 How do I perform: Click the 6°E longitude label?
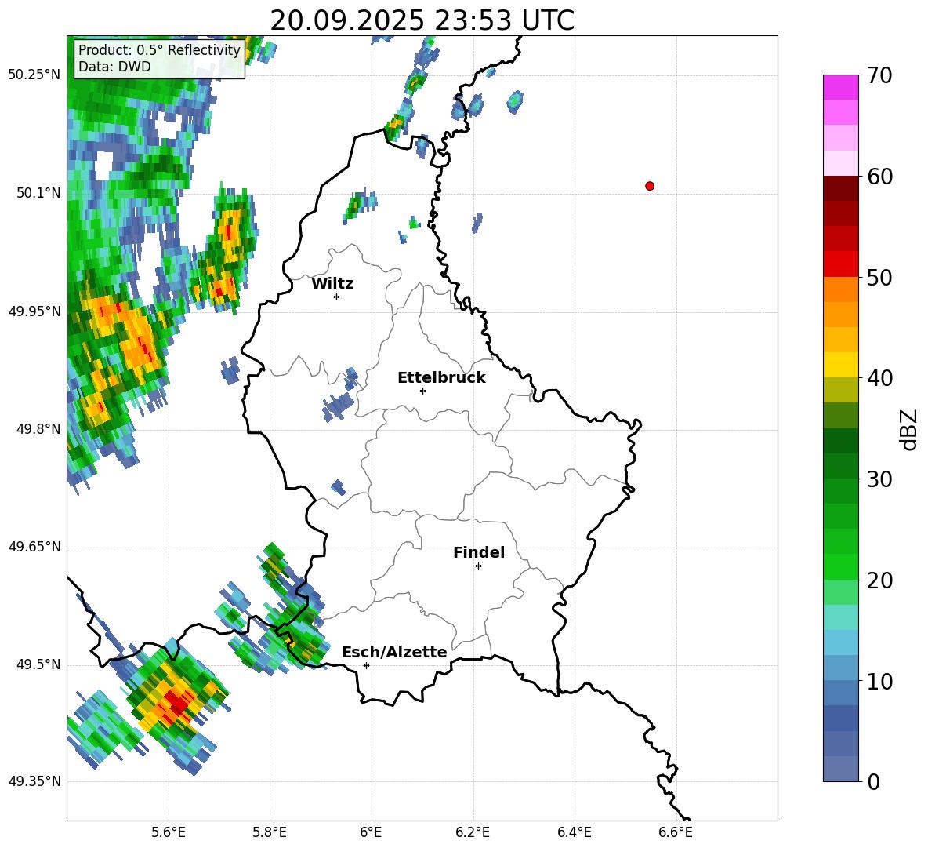click(x=371, y=832)
